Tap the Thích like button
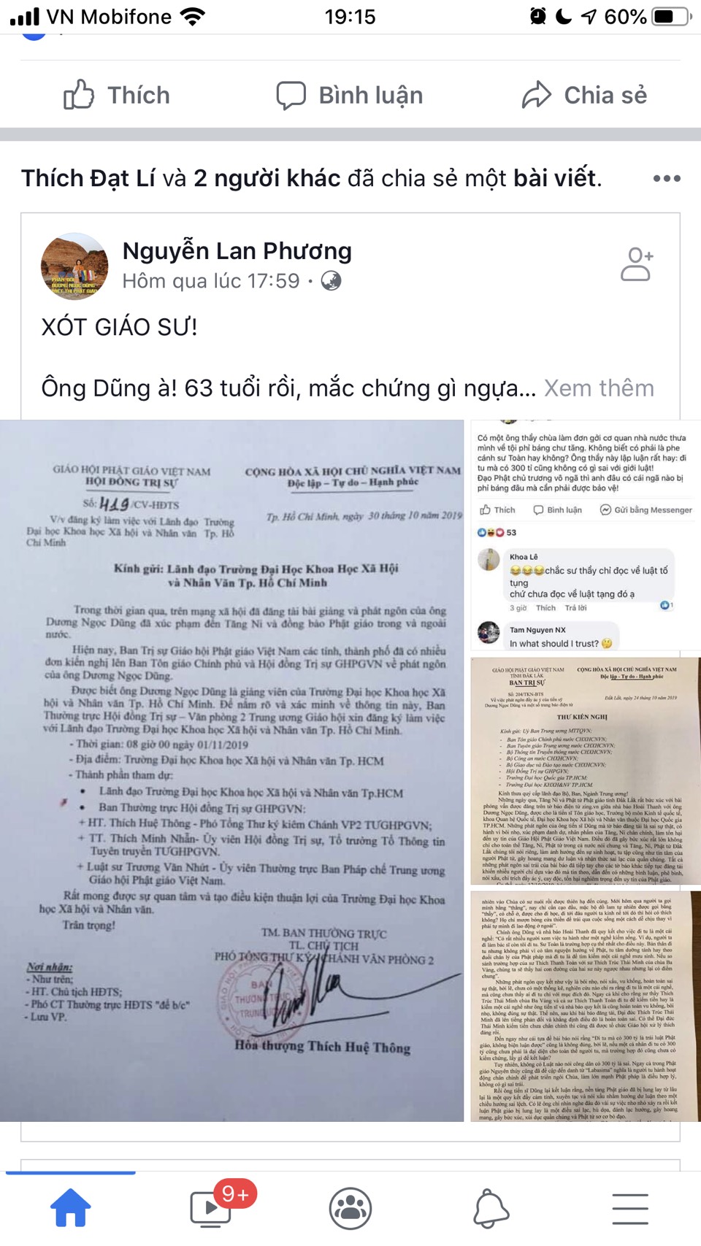Screen dimensions: 701x1246 (117, 95)
